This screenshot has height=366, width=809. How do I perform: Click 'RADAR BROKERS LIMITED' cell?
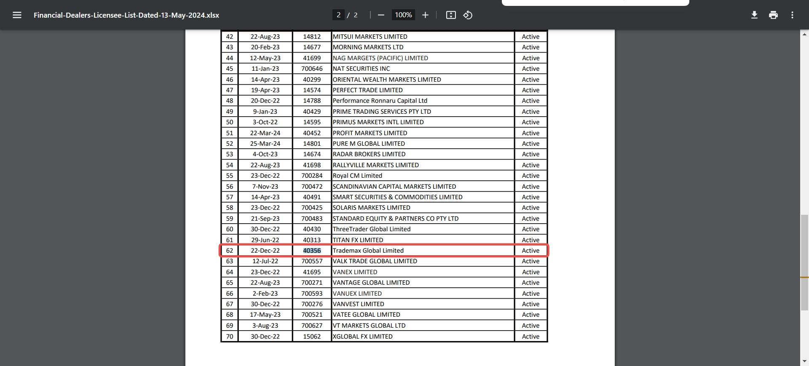[423, 154]
